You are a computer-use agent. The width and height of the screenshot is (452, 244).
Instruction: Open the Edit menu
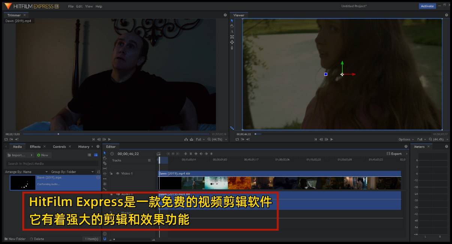coord(79,6)
